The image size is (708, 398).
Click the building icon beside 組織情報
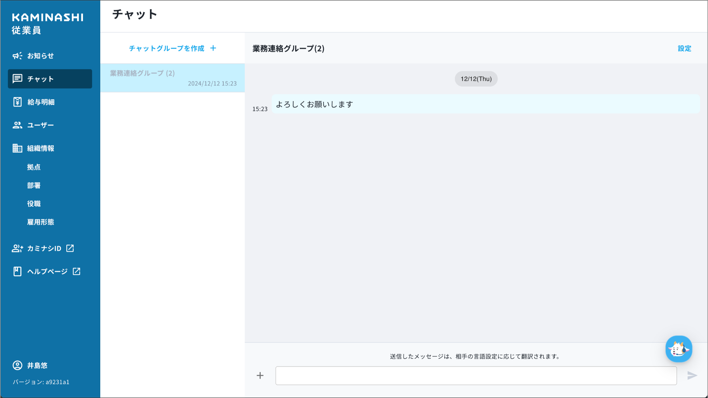[17, 148]
